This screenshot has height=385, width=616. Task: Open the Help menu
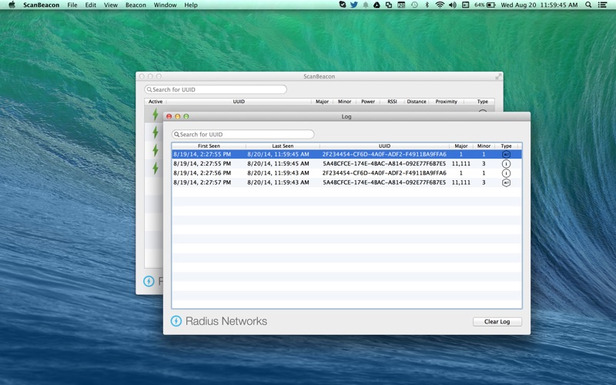point(191,5)
